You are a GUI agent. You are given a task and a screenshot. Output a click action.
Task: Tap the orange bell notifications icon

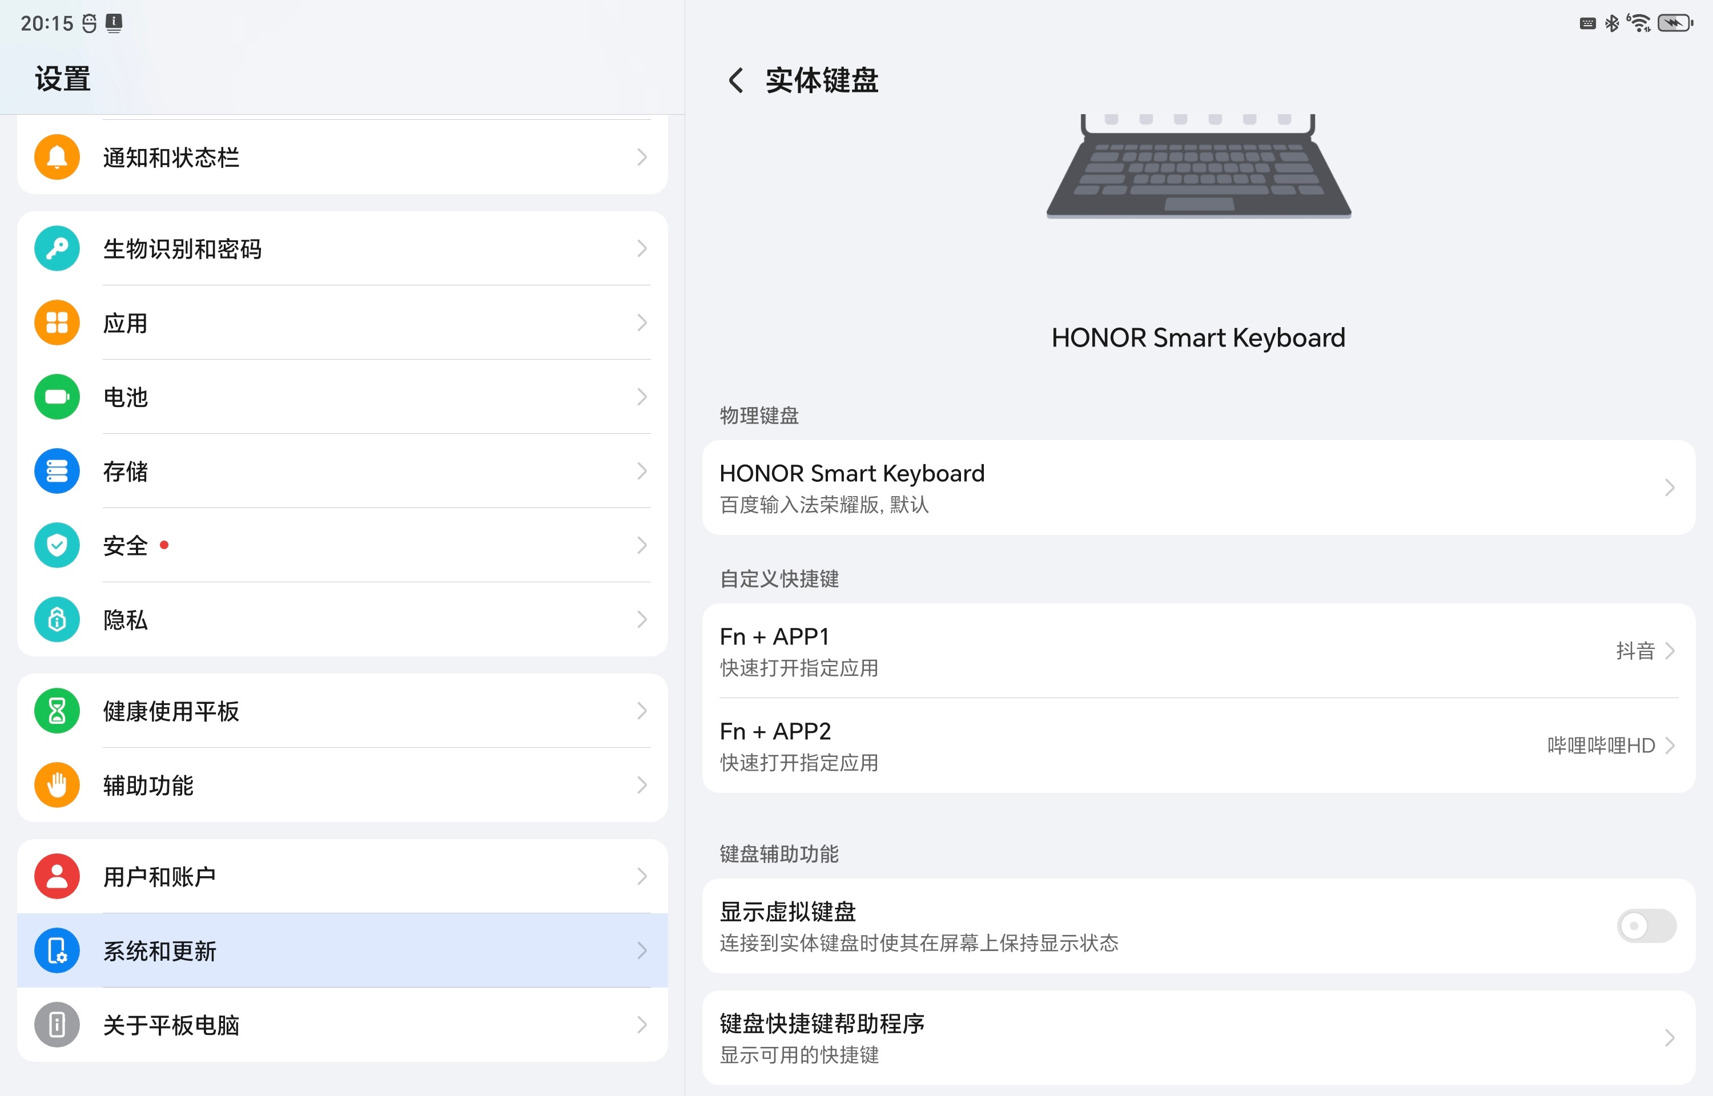coord(57,156)
